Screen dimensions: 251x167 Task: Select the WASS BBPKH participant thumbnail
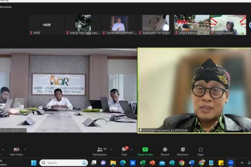pyautogui.click(x=192, y=25)
